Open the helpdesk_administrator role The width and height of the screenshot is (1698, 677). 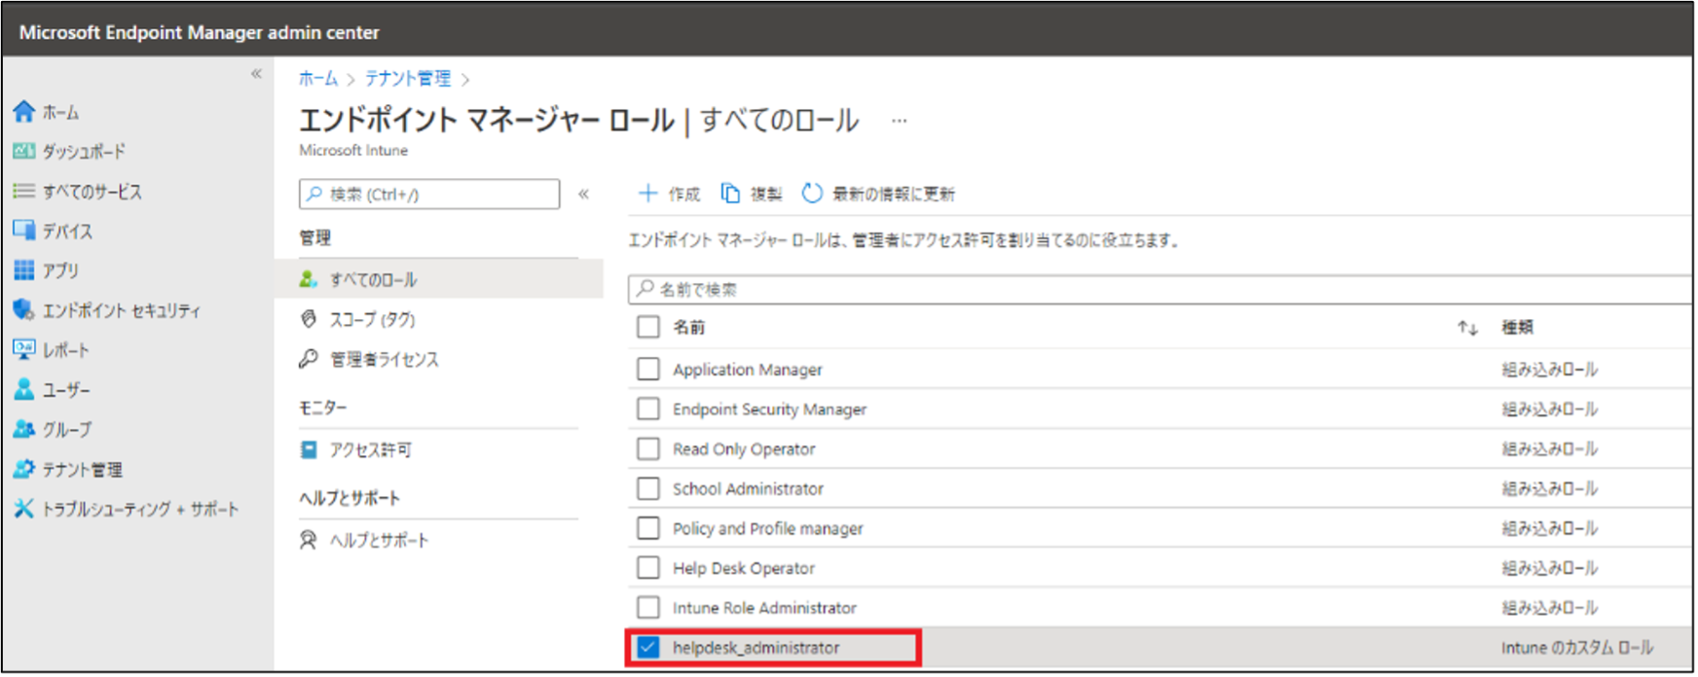click(756, 648)
